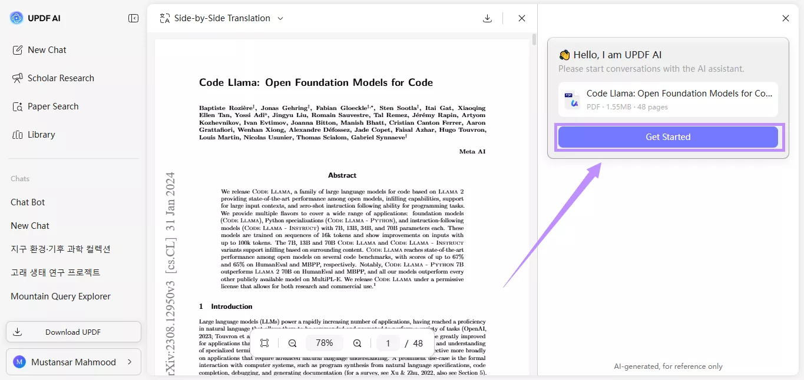The height and width of the screenshot is (380, 804).
Task: Open the Mustansar Mahmood account button
Action: tap(74, 362)
